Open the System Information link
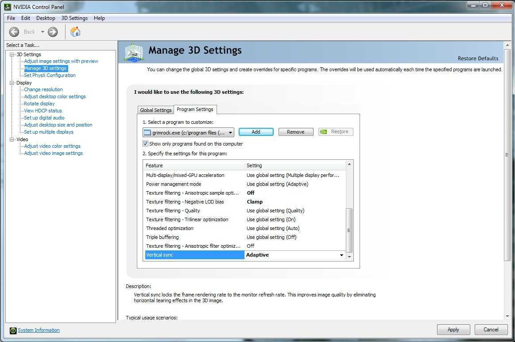Viewport: 515px width, 342px height. pyautogui.click(x=39, y=330)
